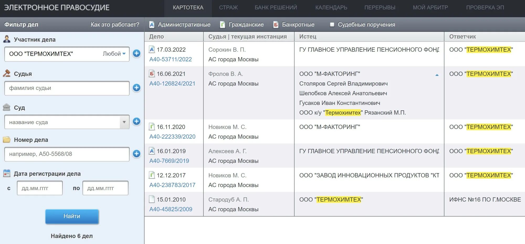Filter by Банкротные cases
The width and height of the screenshot is (525, 244).
tap(294, 24)
